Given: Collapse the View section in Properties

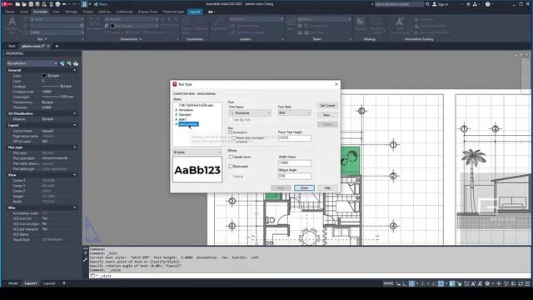Looking at the screenshot, I should point(75,175).
